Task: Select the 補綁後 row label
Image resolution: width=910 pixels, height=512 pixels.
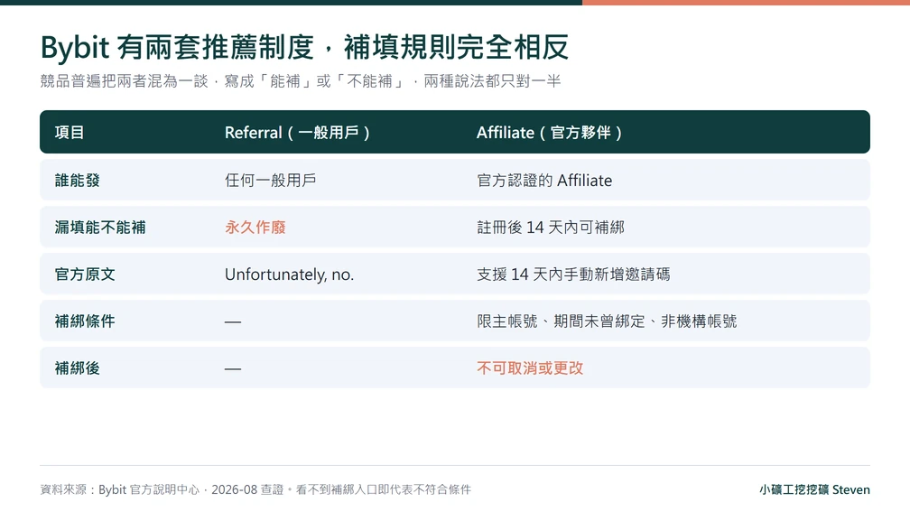Action: point(78,368)
